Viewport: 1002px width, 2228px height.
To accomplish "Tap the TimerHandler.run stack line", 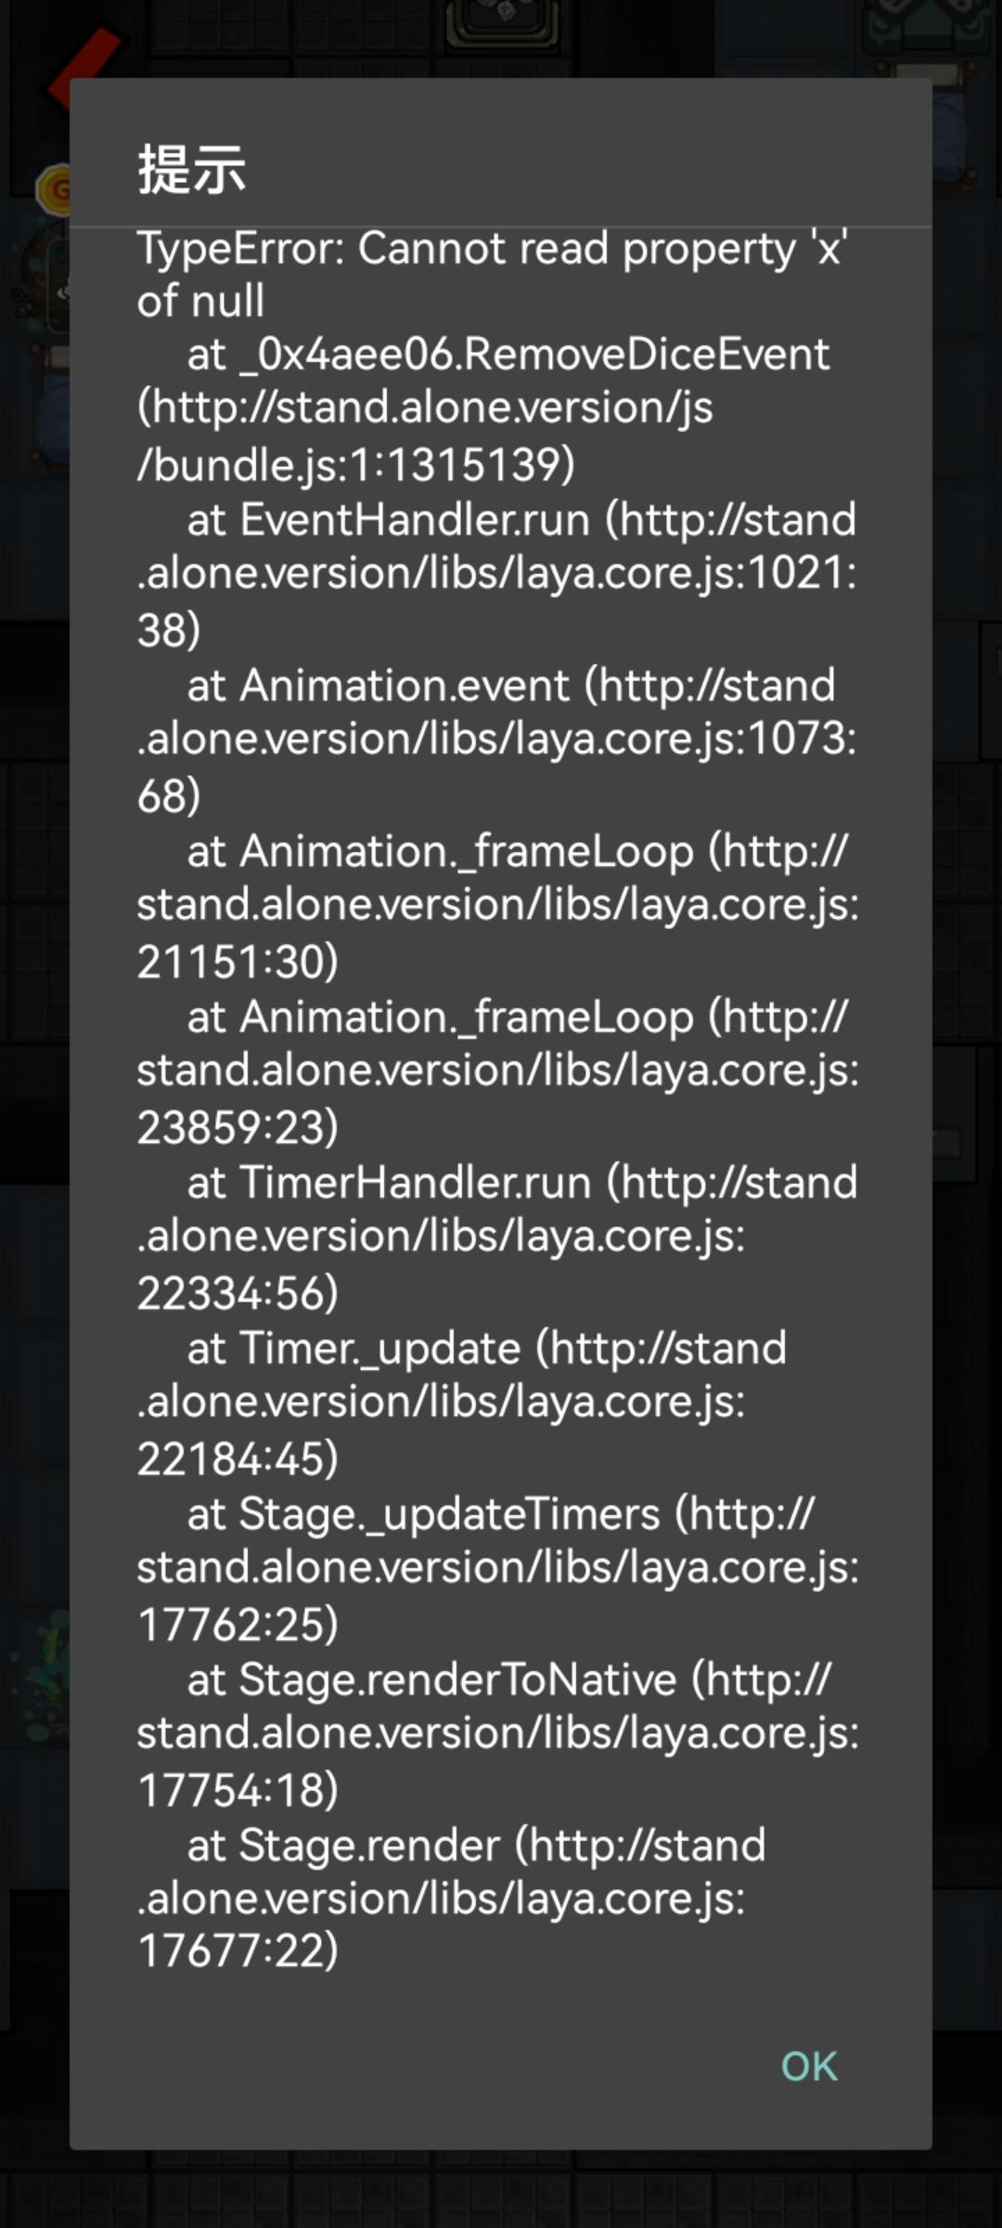I will tap(522, 1183).
